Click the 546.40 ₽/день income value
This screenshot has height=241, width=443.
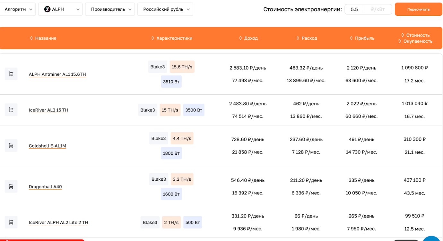click(x=248, y=180)
